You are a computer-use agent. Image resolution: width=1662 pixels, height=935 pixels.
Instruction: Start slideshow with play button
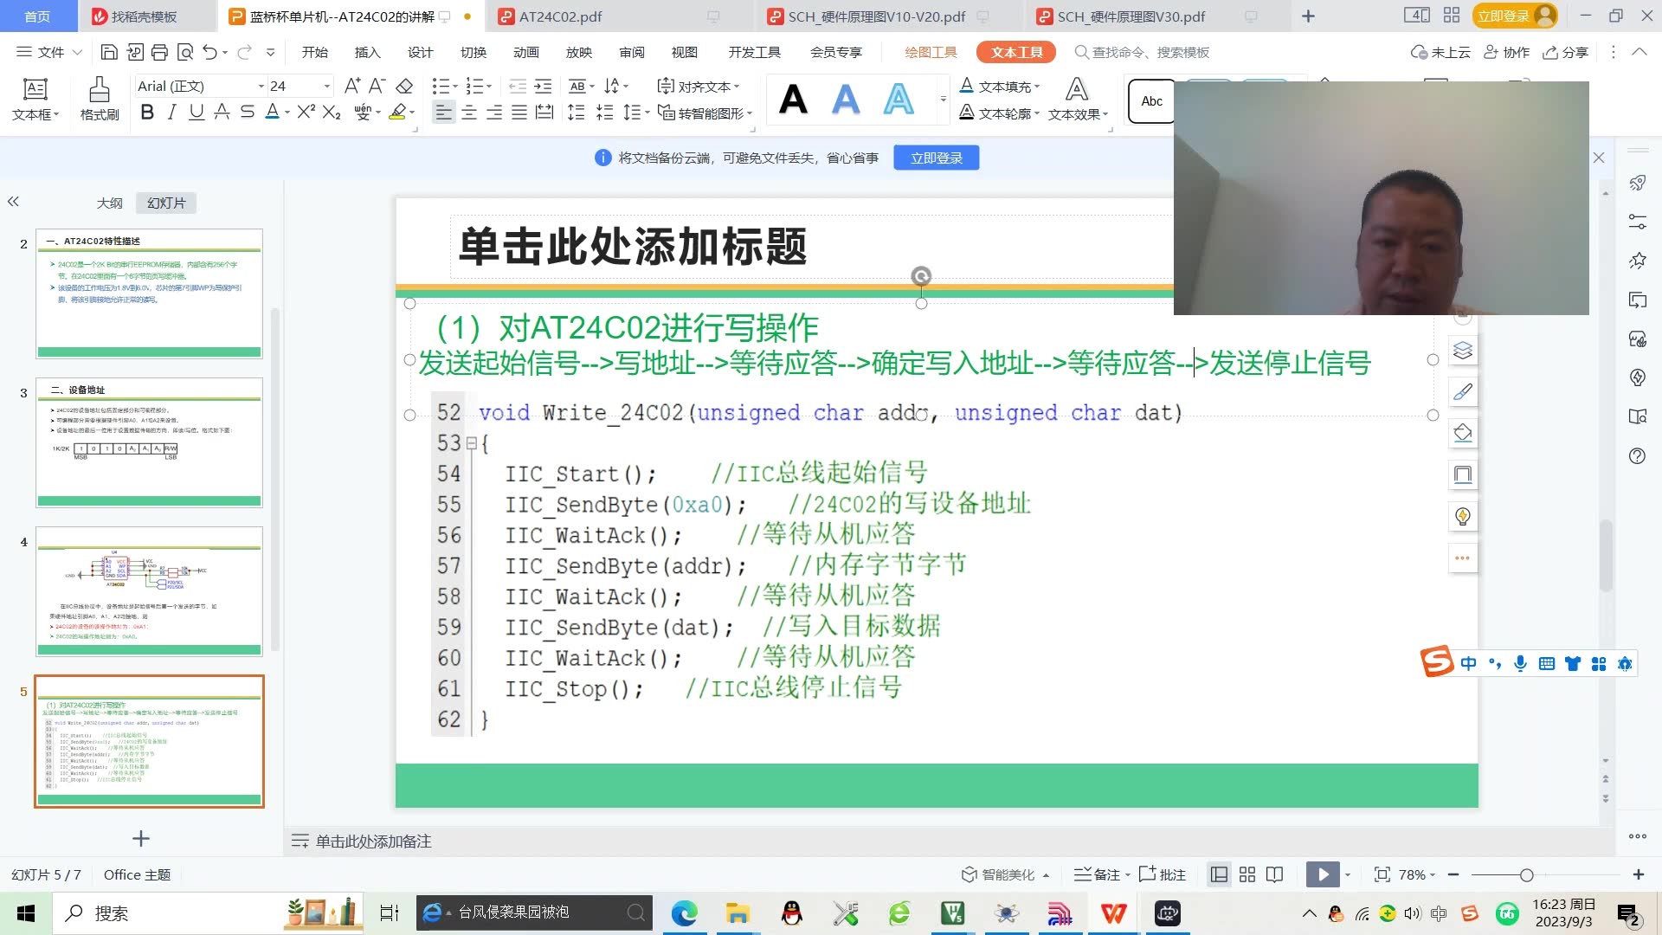coord(1323,874)
